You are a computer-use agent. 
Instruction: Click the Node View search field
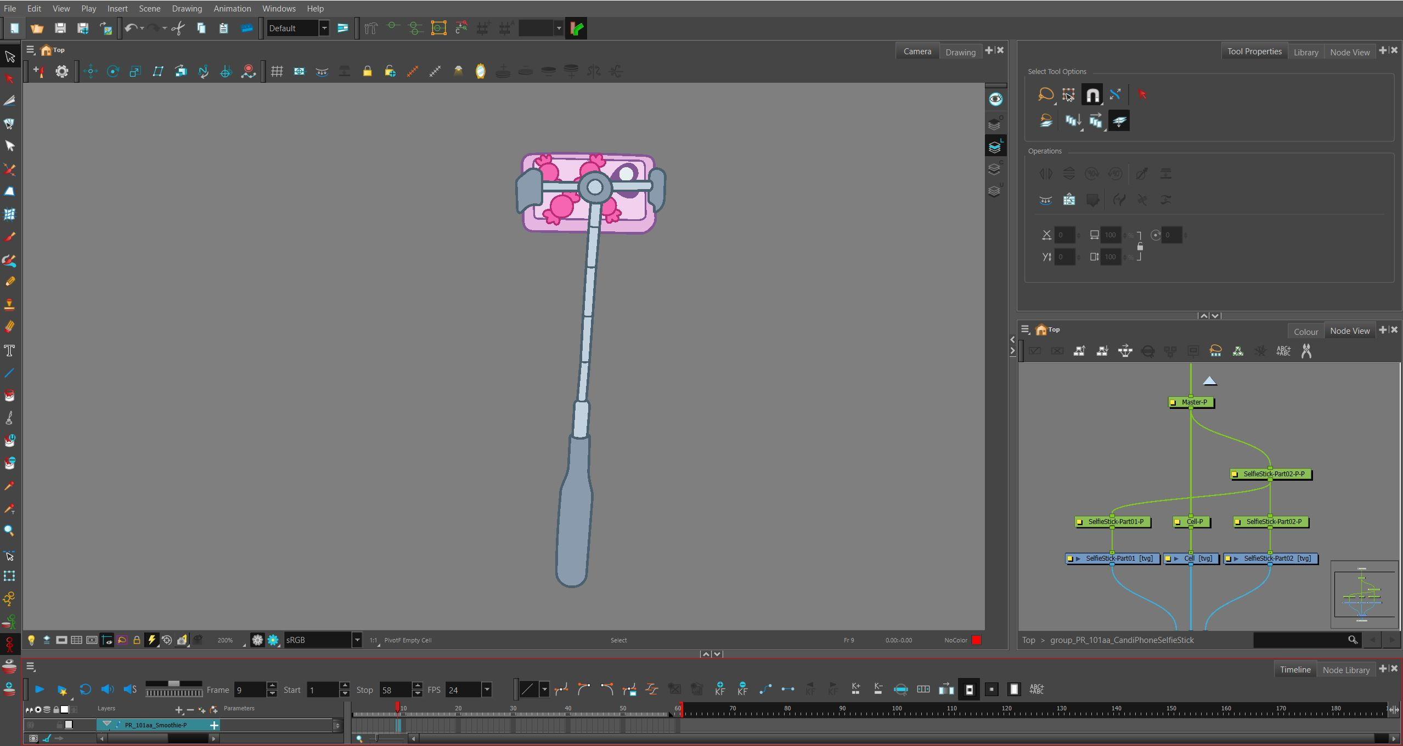[1306, 640]
